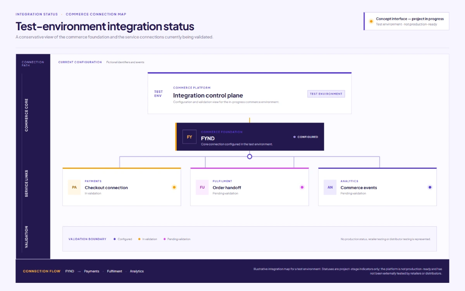Click the CONNECTION FLOW label
Screen dimensions: 465x291
41,271
